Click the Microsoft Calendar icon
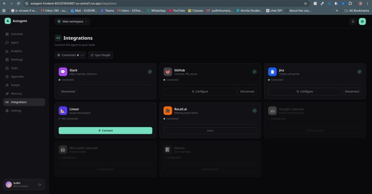This screenshot has height=194, width=372. tap(63, 149)
